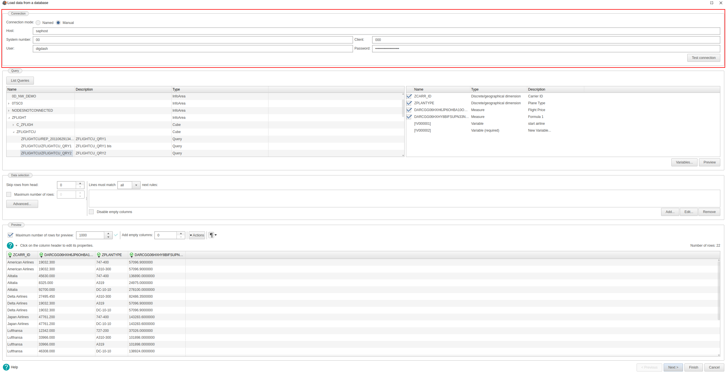
Task: Click the List Queries button
Action: 20,81
